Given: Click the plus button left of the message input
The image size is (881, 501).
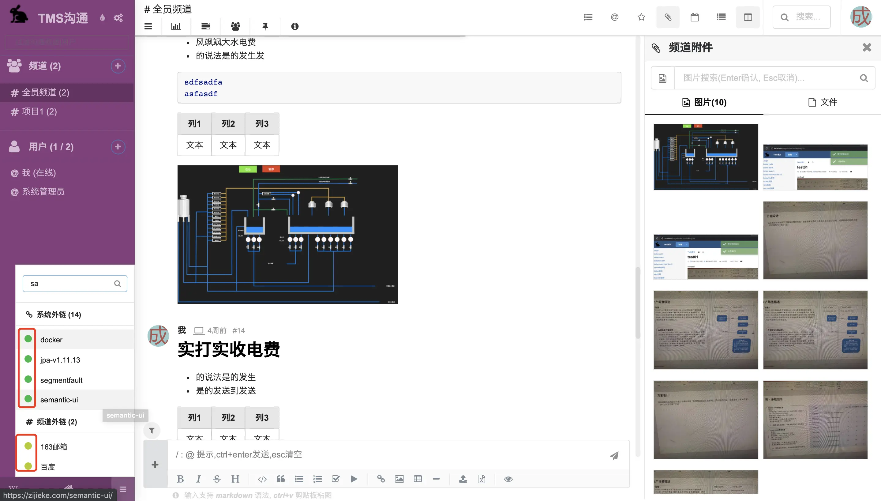Looking at the screenshot, I should (x=155, y=465).
